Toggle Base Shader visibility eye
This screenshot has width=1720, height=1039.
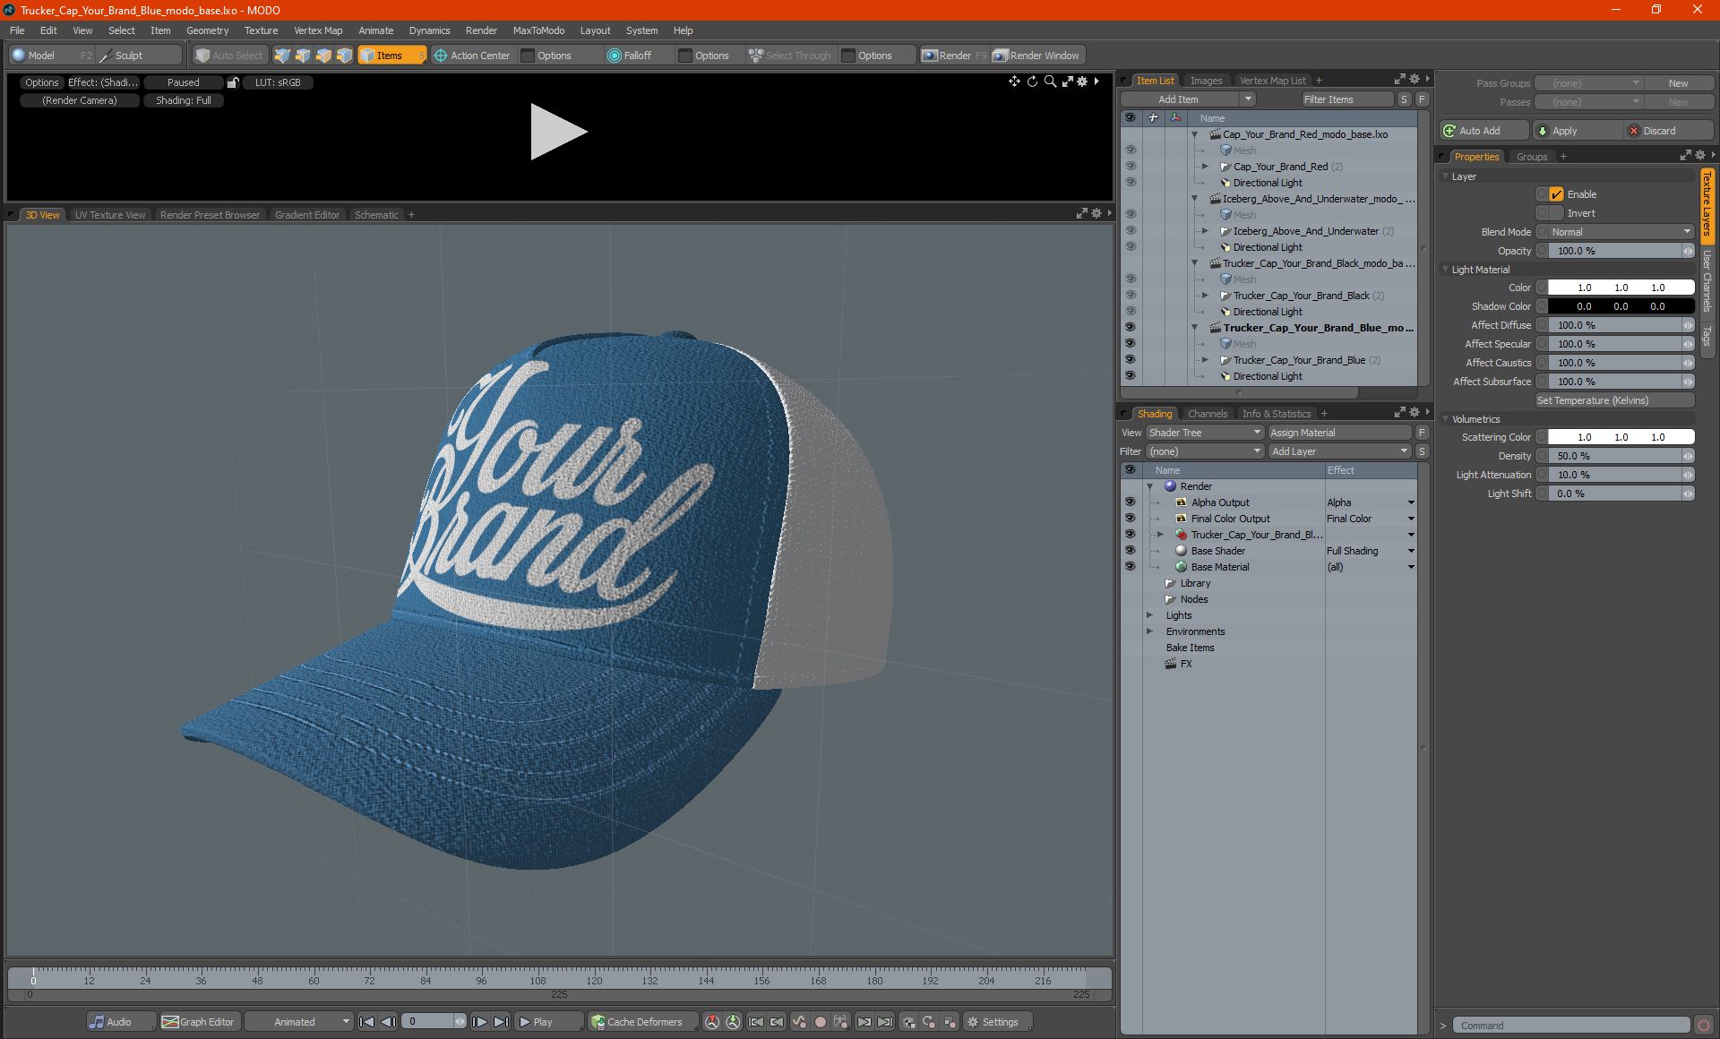[x=1131, y=551]
